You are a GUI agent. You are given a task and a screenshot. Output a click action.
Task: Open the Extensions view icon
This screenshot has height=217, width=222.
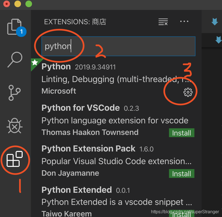click(15, 159)
